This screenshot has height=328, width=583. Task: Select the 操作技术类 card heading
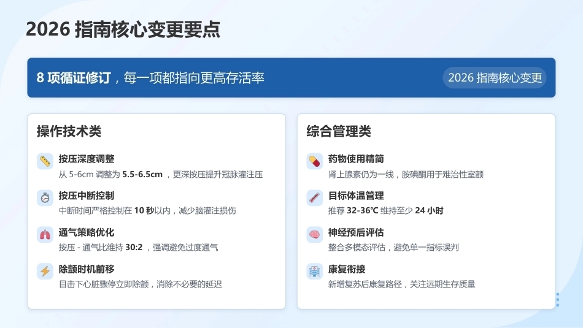coord(69,131)
